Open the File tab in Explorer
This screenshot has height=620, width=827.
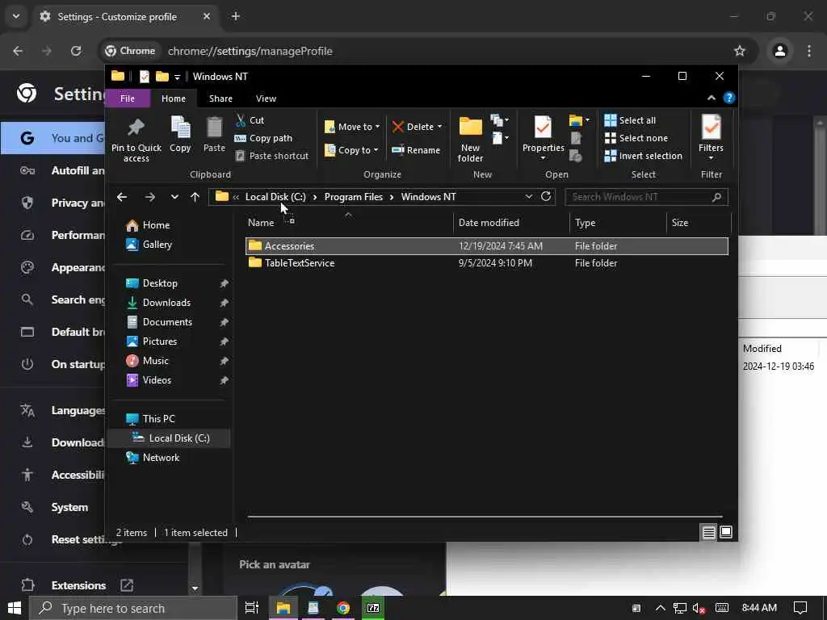pyautogui.click(x=127, y=98)
